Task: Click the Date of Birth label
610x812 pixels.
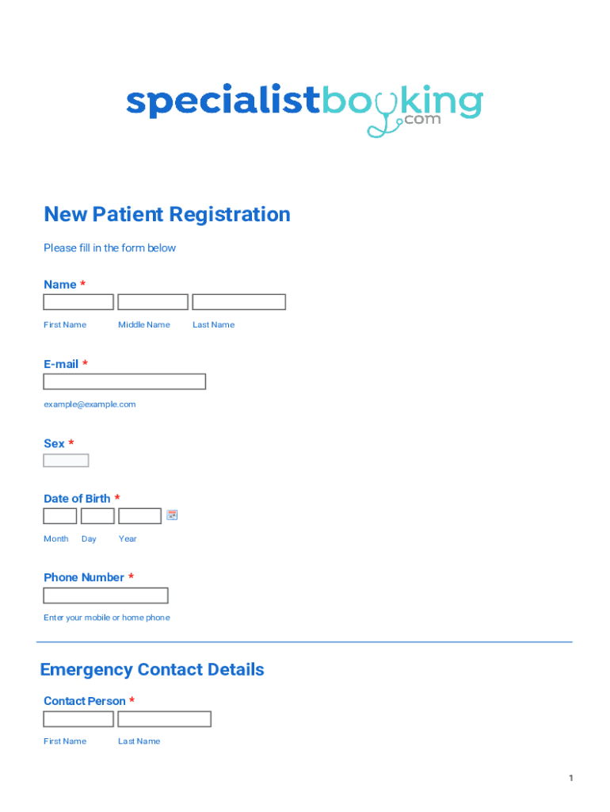Action: point(77,499)
